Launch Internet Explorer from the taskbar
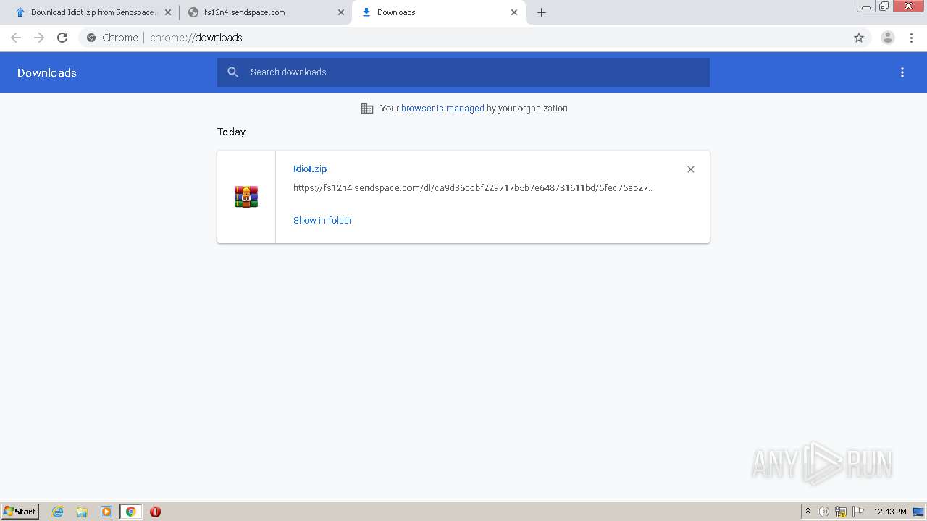 pyautogui.click(x=58, y=512)
